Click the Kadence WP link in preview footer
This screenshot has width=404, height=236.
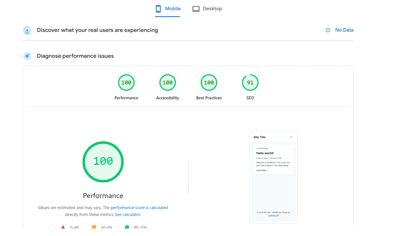273,215
